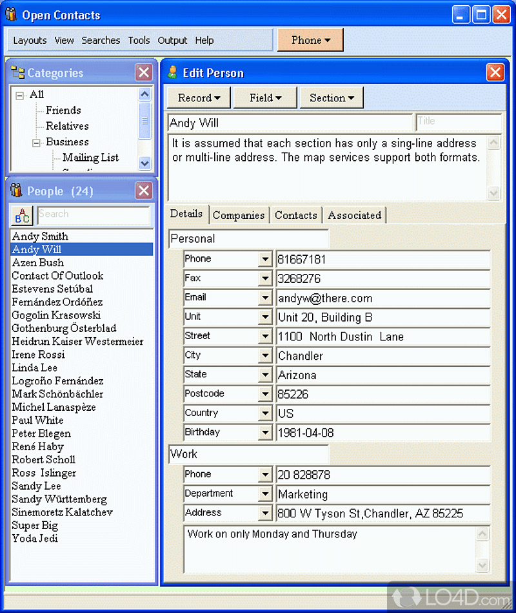Close the People panel

tap(144, 191)
